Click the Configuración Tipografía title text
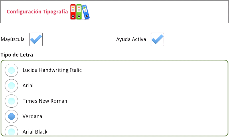 [x=37, y=12]
